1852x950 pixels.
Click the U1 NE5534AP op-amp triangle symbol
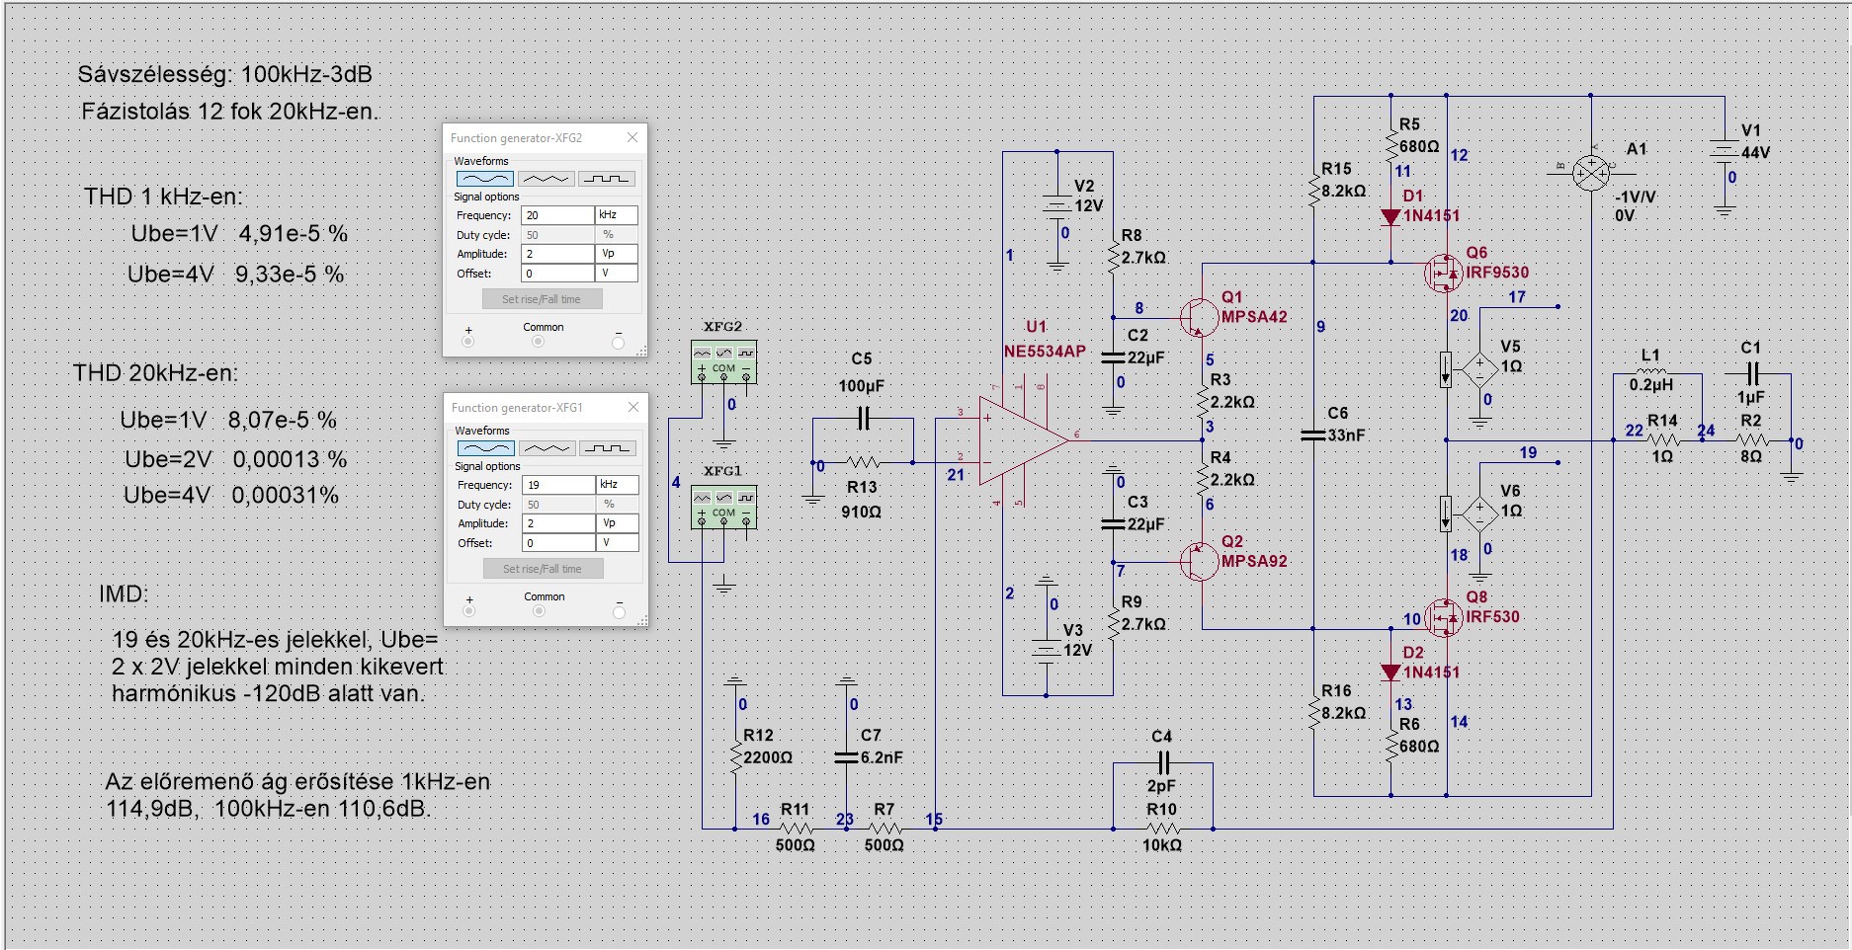coord(1024,440)
